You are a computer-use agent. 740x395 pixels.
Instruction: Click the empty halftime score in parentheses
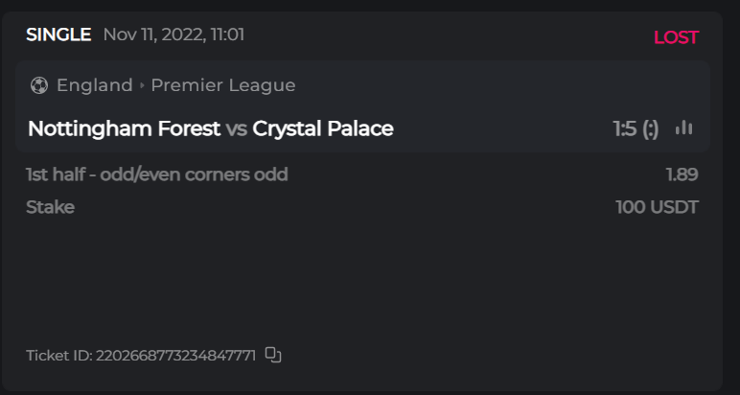[x=651, y=128]
